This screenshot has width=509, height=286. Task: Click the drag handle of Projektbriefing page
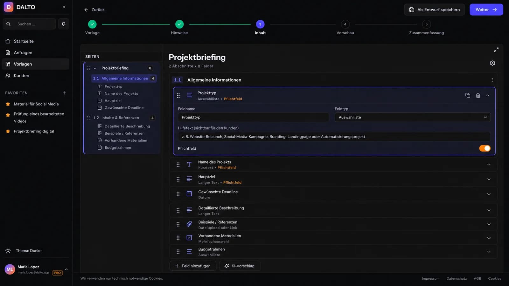(x=88, y=68)
